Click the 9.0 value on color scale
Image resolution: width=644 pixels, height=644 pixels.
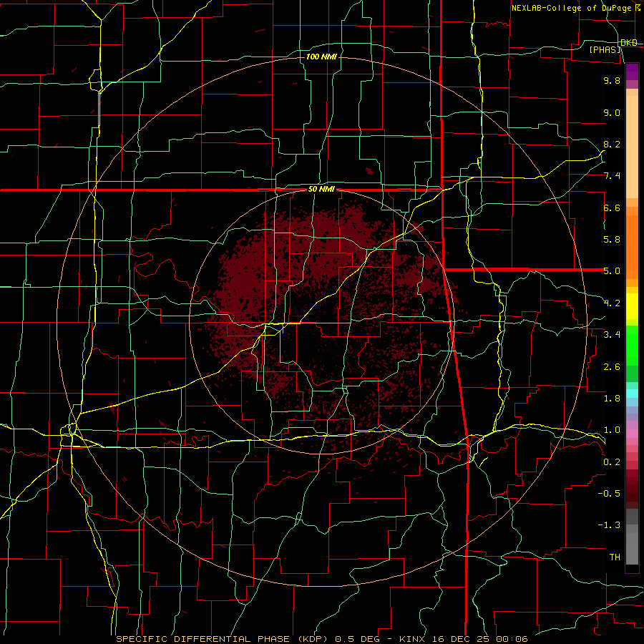(612, 112)
